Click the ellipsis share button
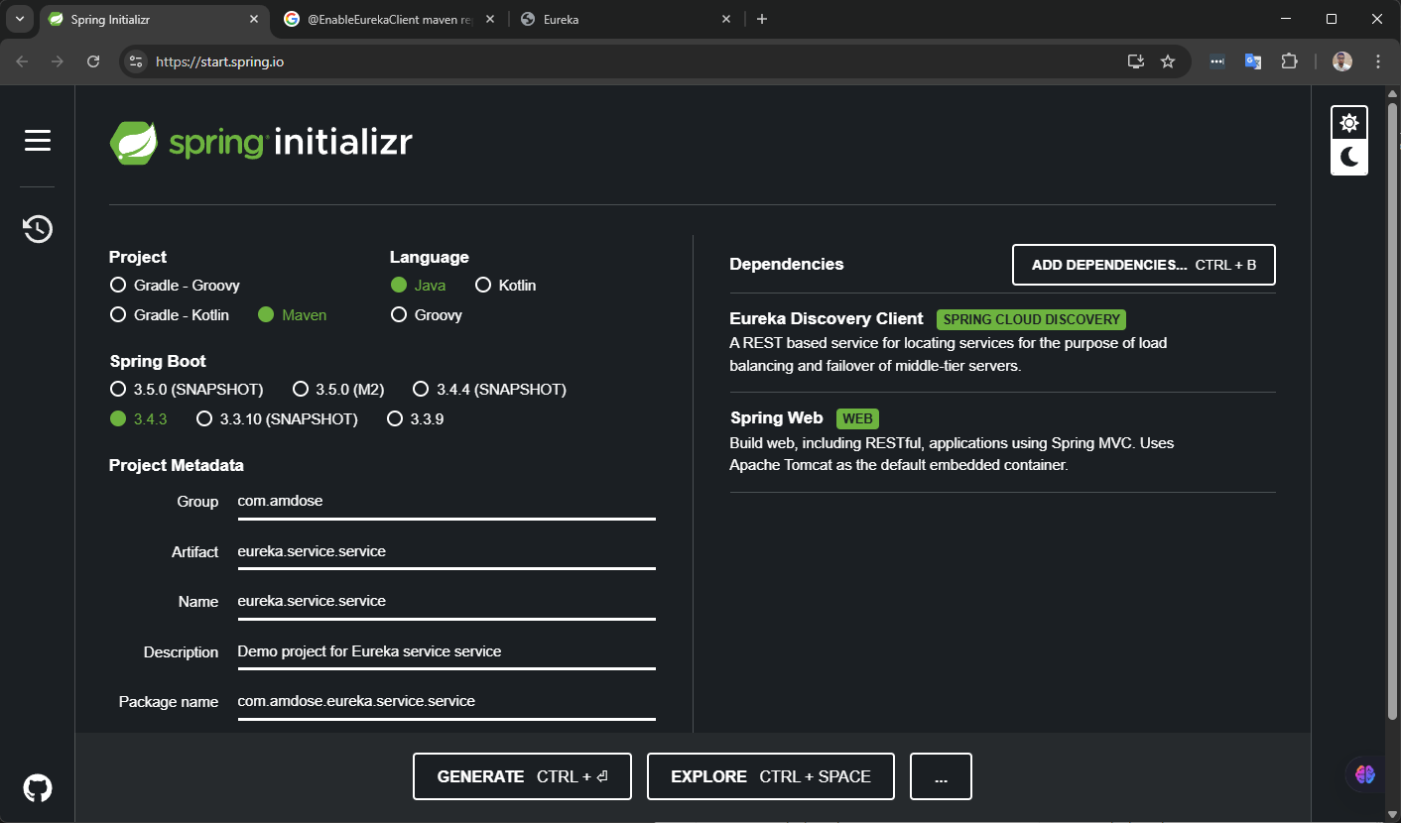Screen dimensions: 1401x823 pos(941,776)
